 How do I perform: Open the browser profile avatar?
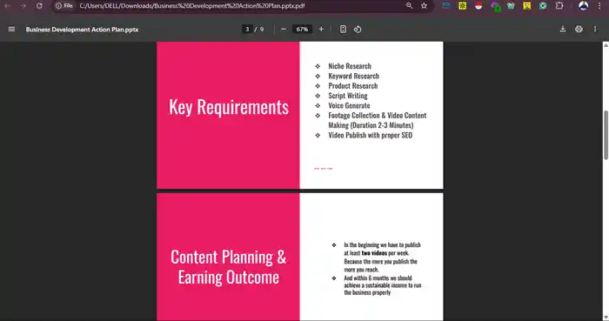[x=583, y=6]
